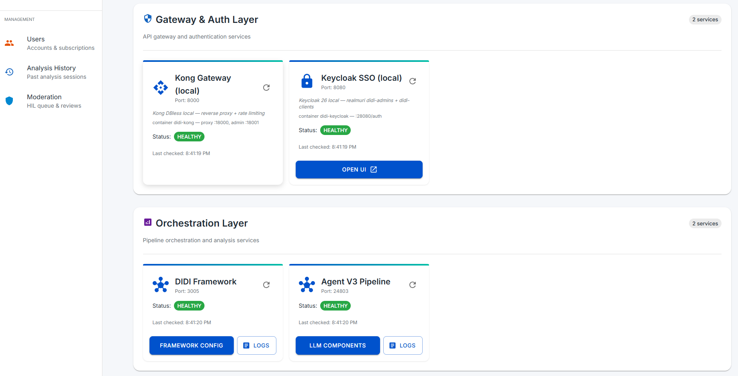
Task: Open the Keycloak UI
Action: pyautogui.click(x=359, y=170)
